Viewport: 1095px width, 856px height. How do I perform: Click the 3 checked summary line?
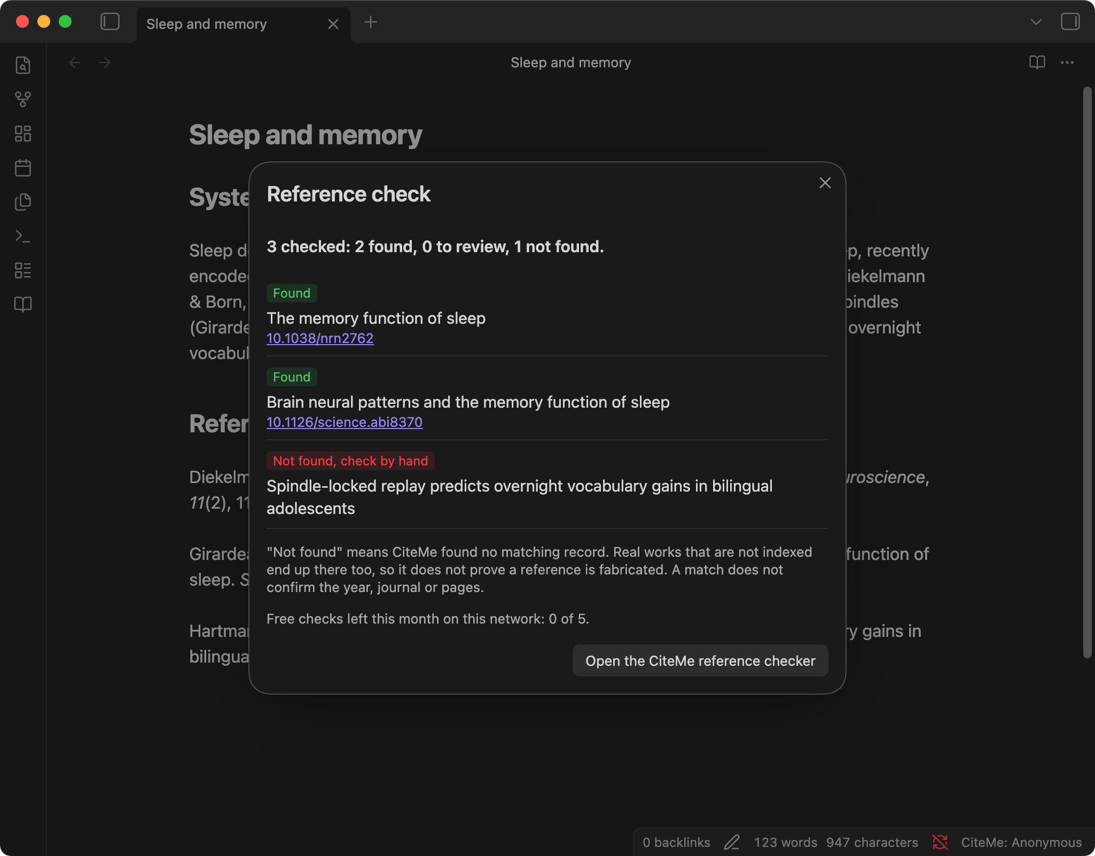(x=435, y=247)
